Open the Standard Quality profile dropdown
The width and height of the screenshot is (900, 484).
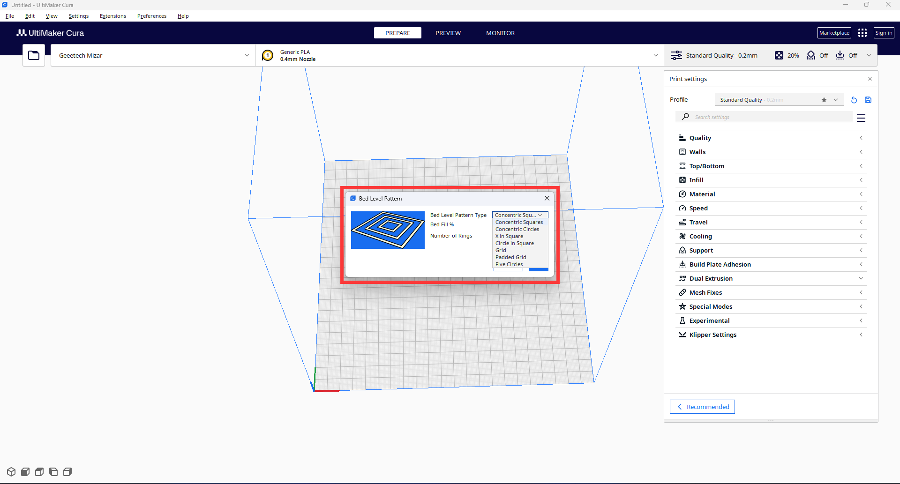(779, 100)
